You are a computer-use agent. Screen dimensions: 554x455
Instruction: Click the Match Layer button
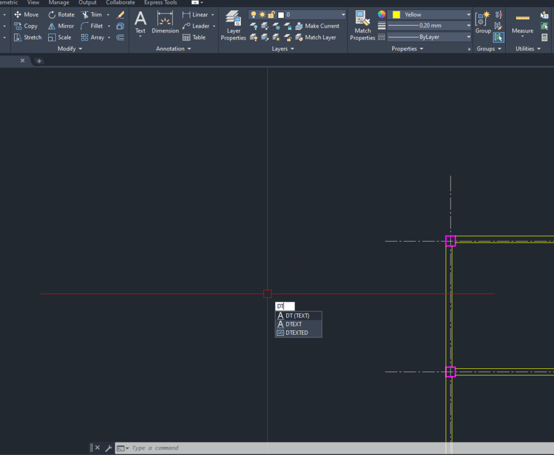(315, 37)
